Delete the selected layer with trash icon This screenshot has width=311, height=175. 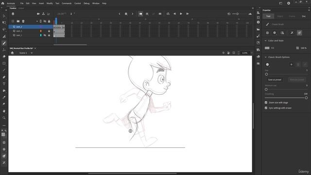point(23,21)
